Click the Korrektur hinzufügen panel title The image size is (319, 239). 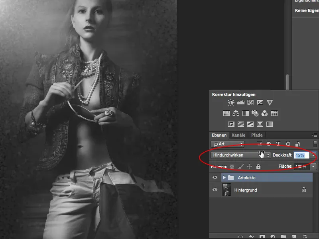234,94
